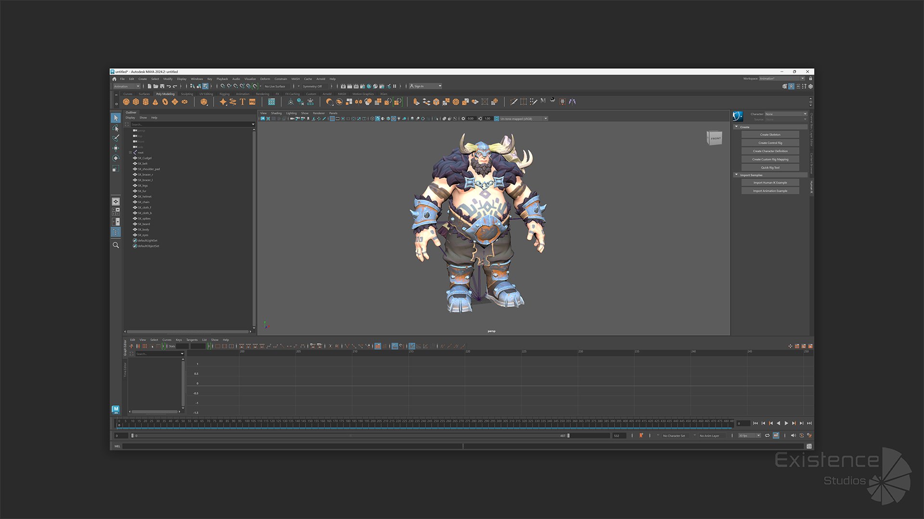Image resolution: width=924 pixels, height=519 pixels.
Task: Click the Save Scene icon
Action: pos(162,86)
